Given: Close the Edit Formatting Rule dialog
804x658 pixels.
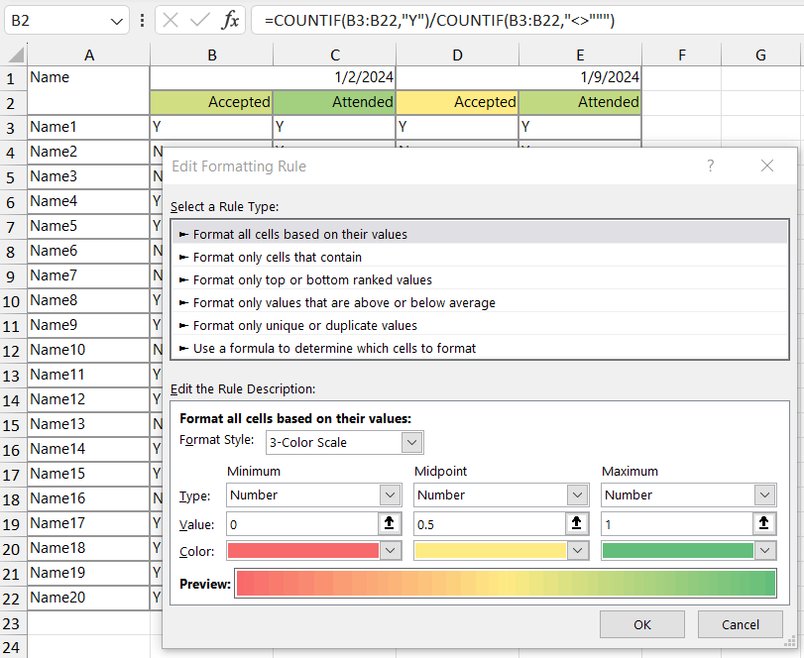Looking at the screenshot, I should click(767, 165).
